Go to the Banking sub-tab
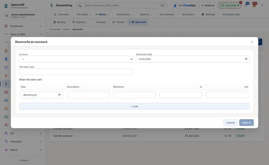 coord(59,22)
